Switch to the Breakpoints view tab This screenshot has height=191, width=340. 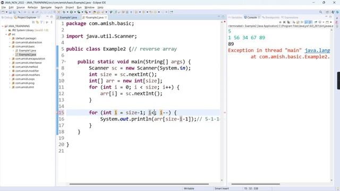(x=270, y=18)
